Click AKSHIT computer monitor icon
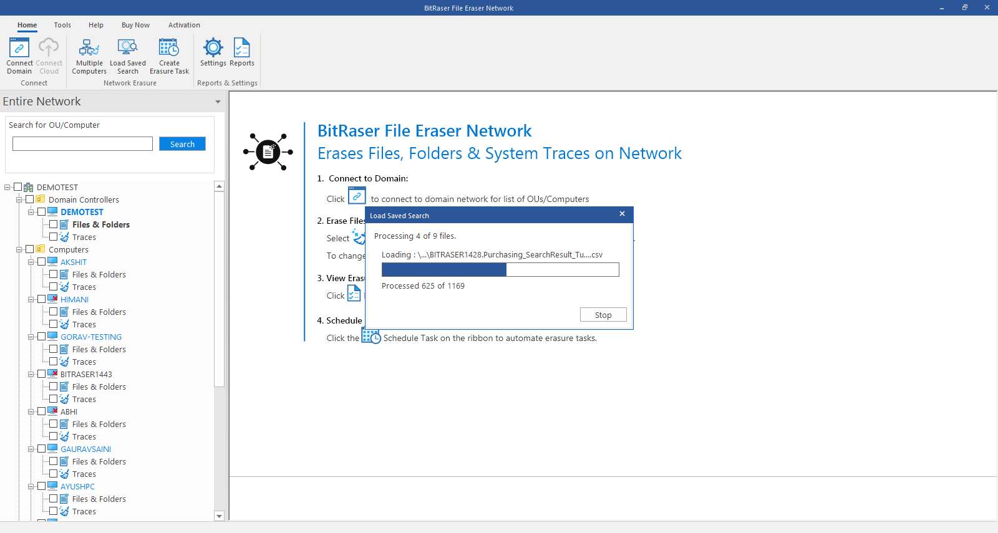The width and height of the screenshot is (998, 533). pos(53,262)
